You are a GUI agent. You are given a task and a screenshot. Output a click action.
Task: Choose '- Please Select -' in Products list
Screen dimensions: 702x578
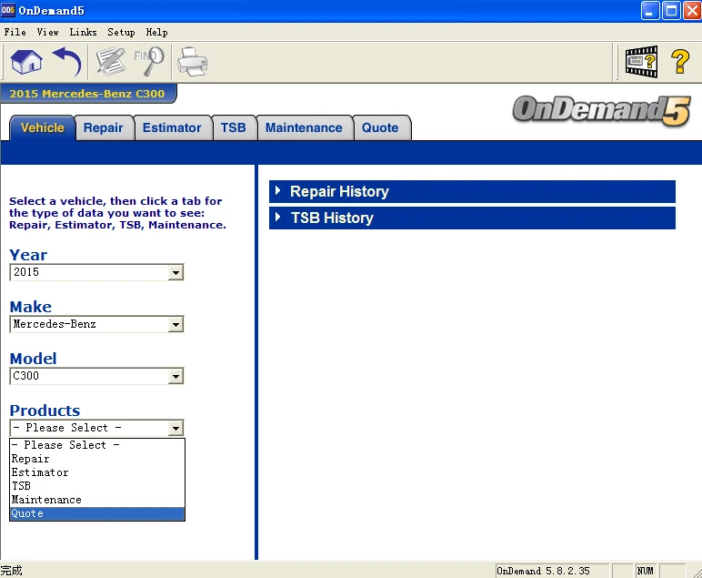tap(97, 445)
